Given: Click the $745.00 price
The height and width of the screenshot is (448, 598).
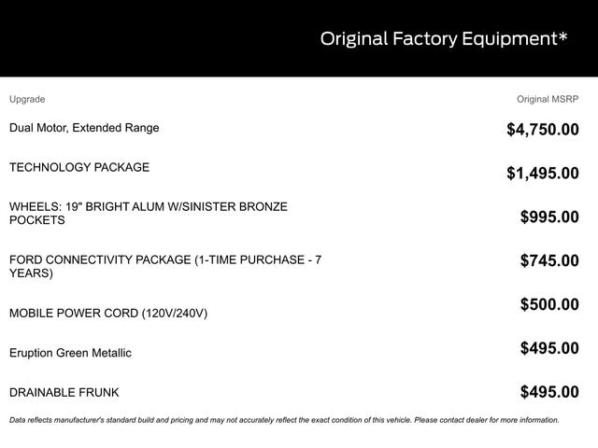Looking at the screenshot, I should point(549,260).
